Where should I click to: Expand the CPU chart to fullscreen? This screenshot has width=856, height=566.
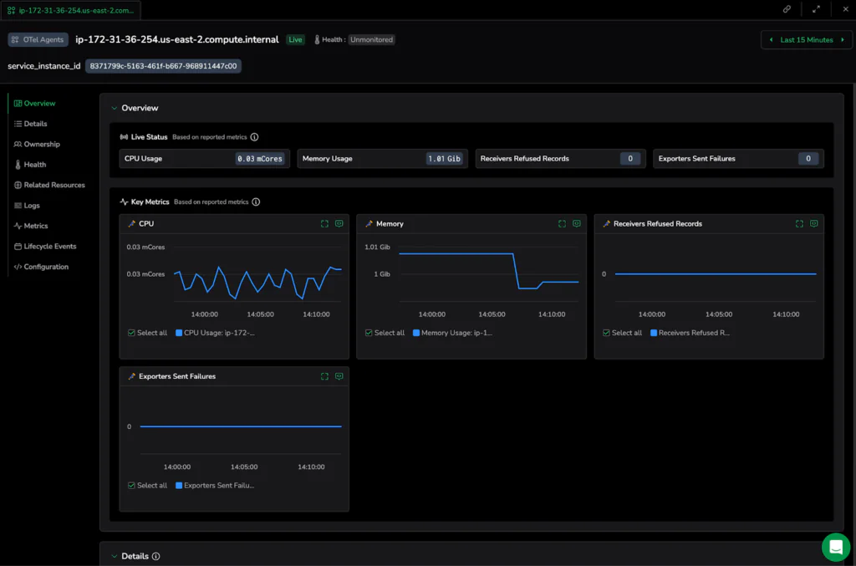tap(324, 224)
